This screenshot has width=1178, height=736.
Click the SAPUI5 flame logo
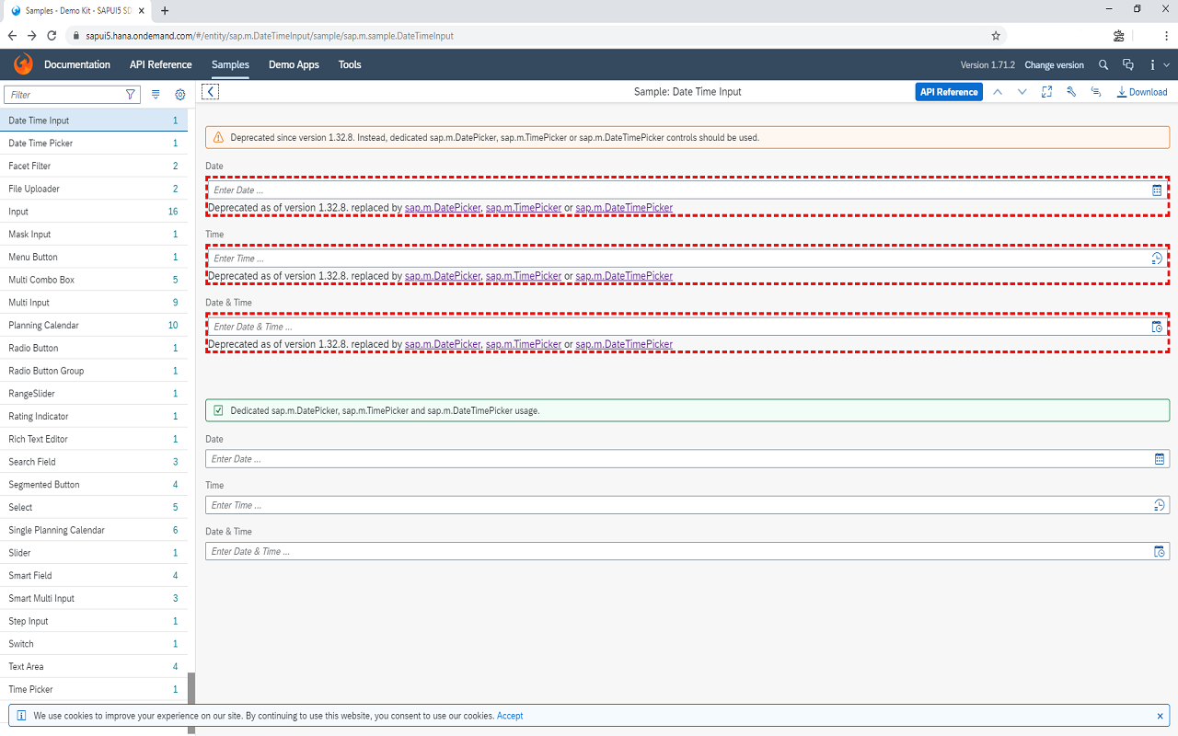point(22,64)
